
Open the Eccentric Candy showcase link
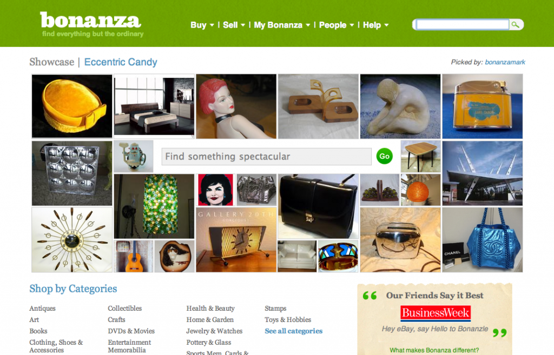pyautogui.click(x=121, y=62)
